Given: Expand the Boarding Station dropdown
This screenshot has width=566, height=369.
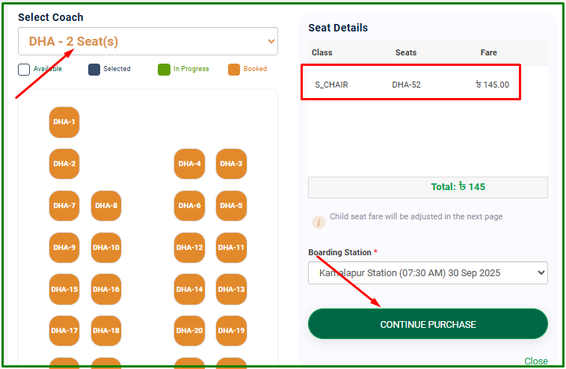Looking at the screenshot, I should tap(428, 273).
